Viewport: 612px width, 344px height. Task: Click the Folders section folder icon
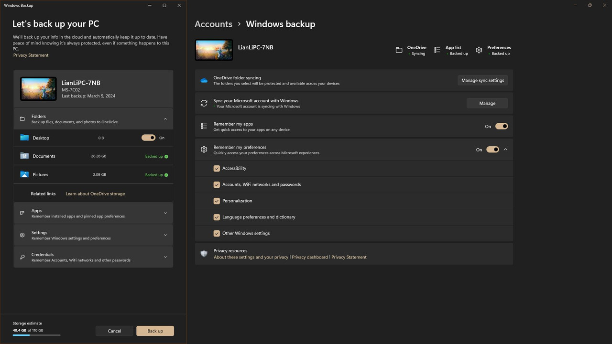22,119
